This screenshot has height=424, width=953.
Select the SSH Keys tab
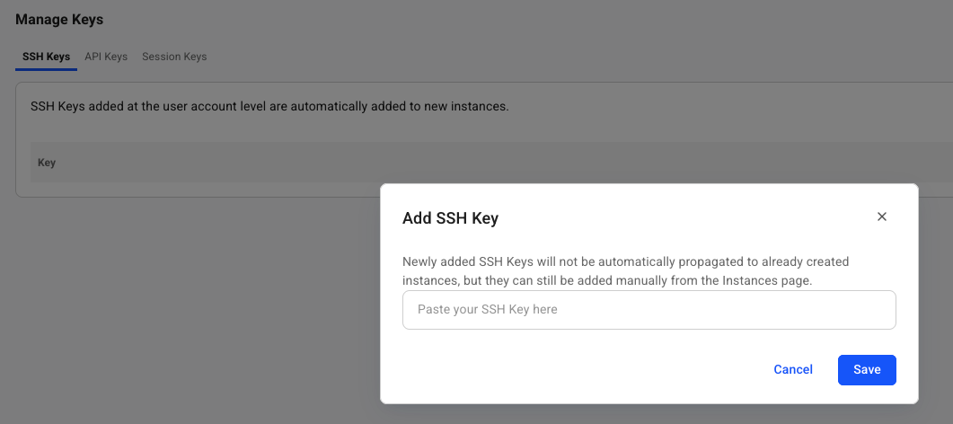[46, 57]
